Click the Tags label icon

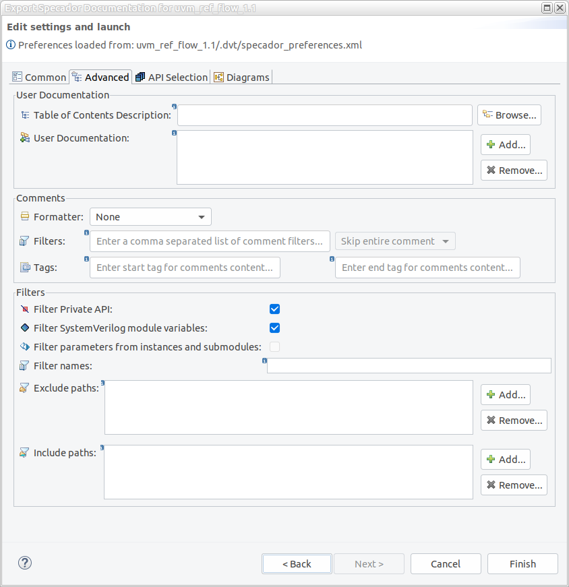(25, 268)
